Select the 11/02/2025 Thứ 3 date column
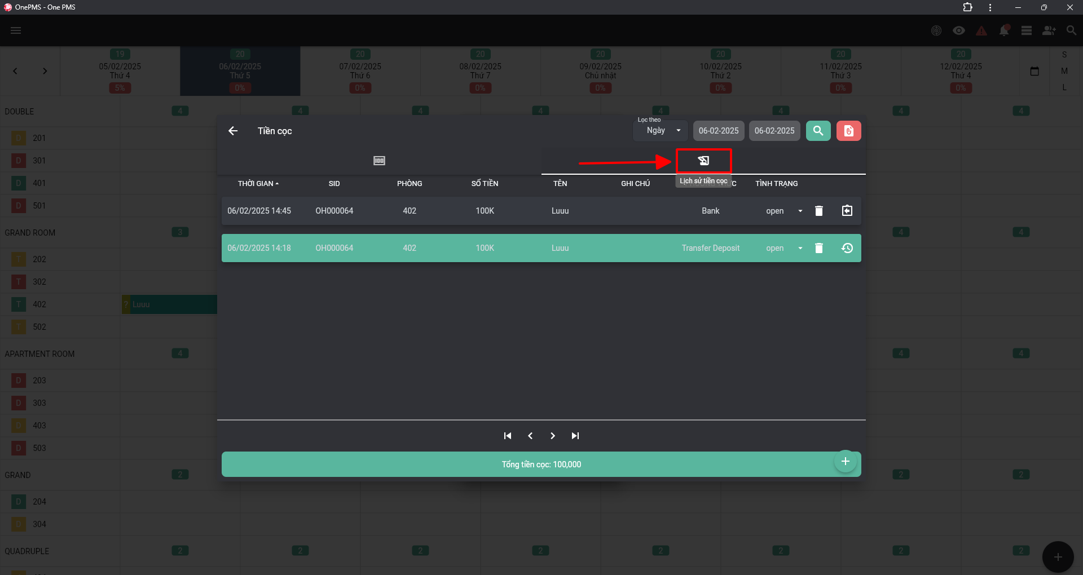 (x=841, y=71)
